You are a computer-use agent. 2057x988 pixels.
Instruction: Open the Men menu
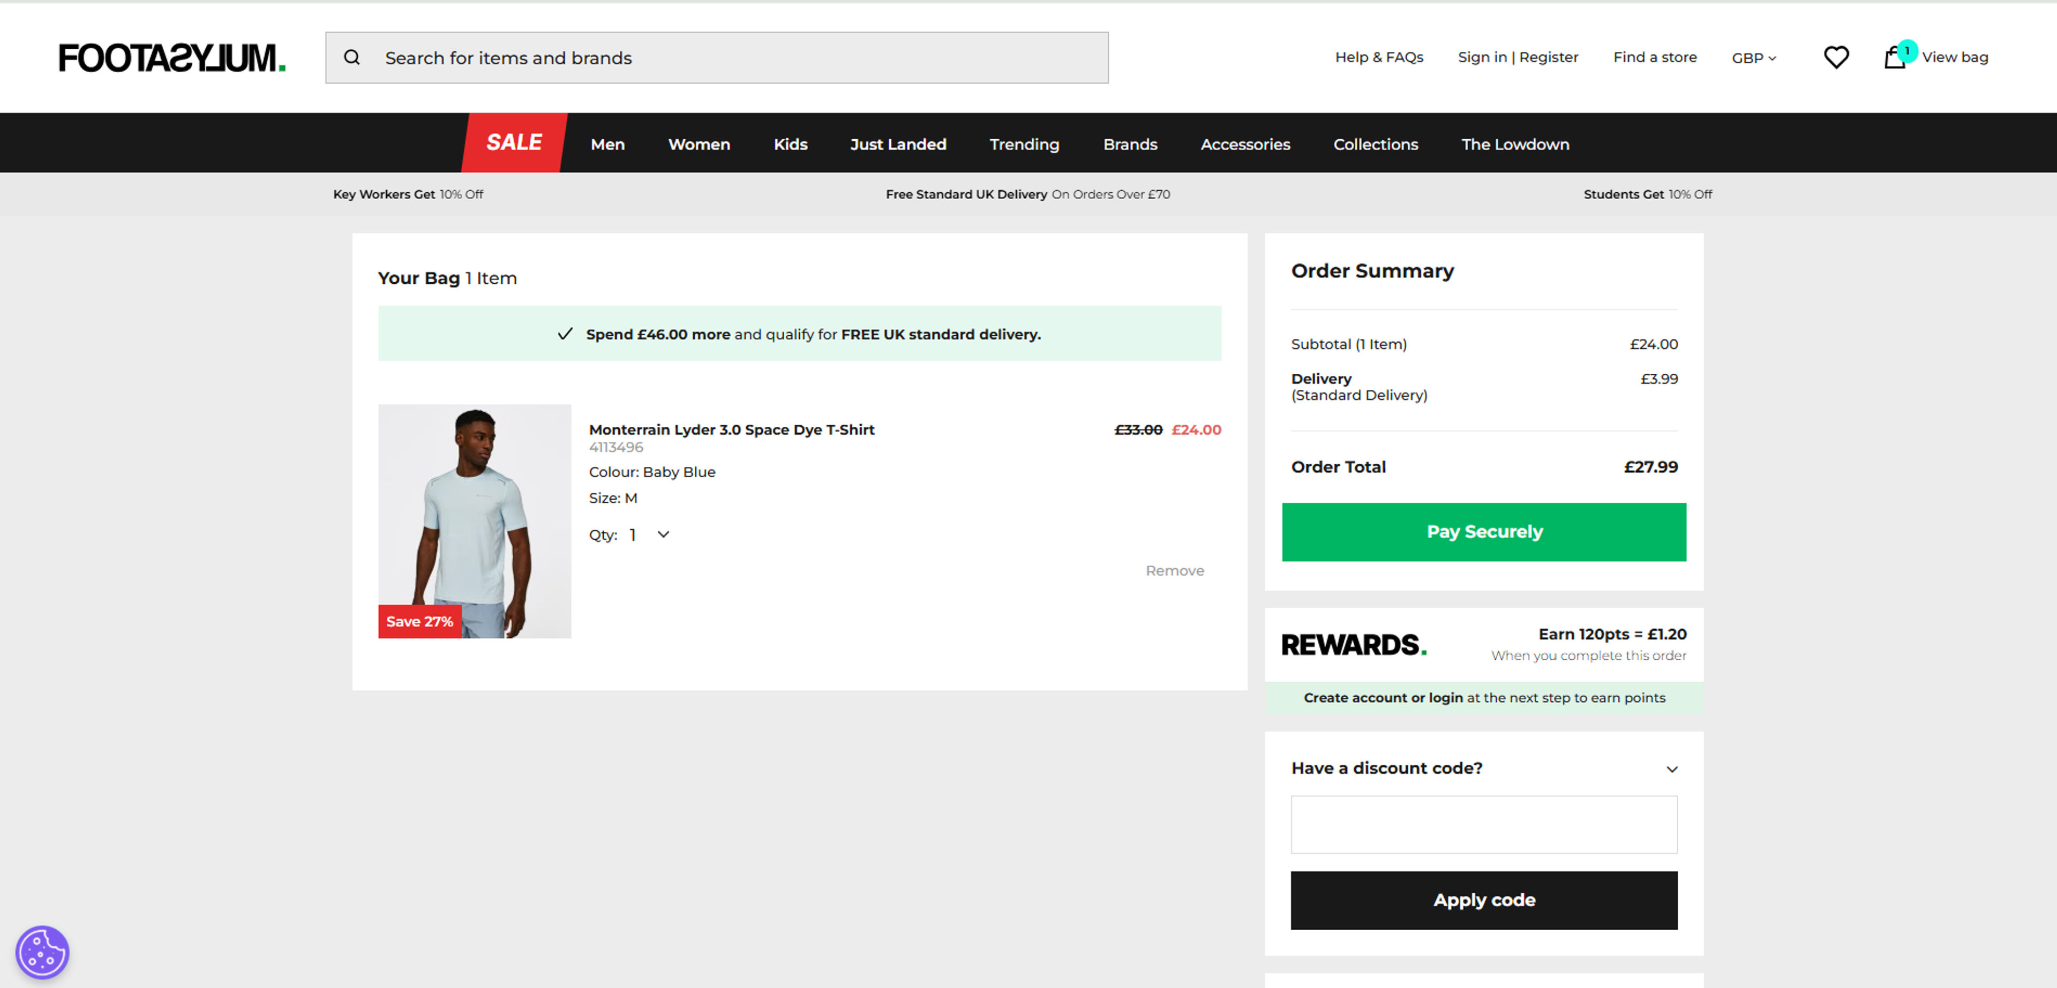pyautogui.click(x=607, y=145)
